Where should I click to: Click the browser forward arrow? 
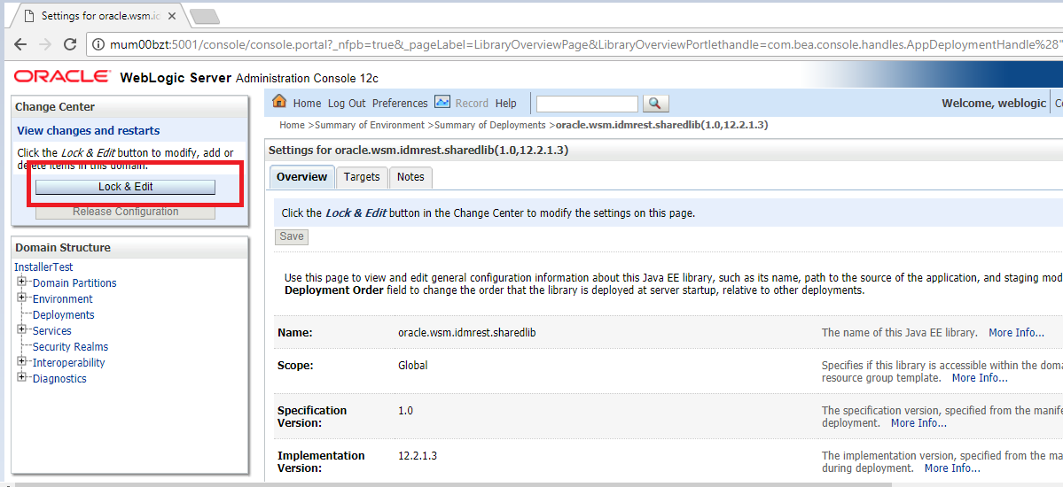tap(44, 44)
